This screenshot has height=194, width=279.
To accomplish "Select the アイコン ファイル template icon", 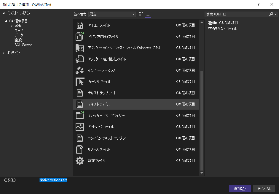I will pos(80,25).
